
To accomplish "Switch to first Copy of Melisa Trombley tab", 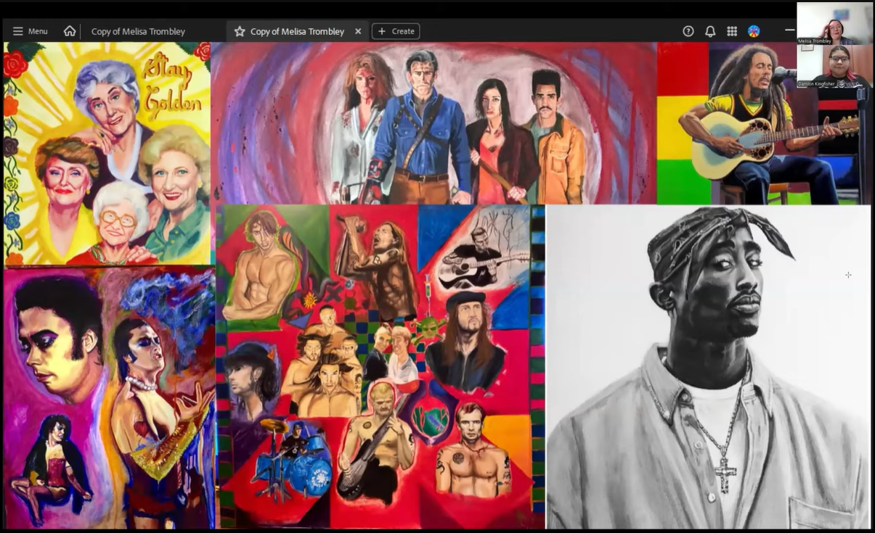I will [x=138, y=31].
